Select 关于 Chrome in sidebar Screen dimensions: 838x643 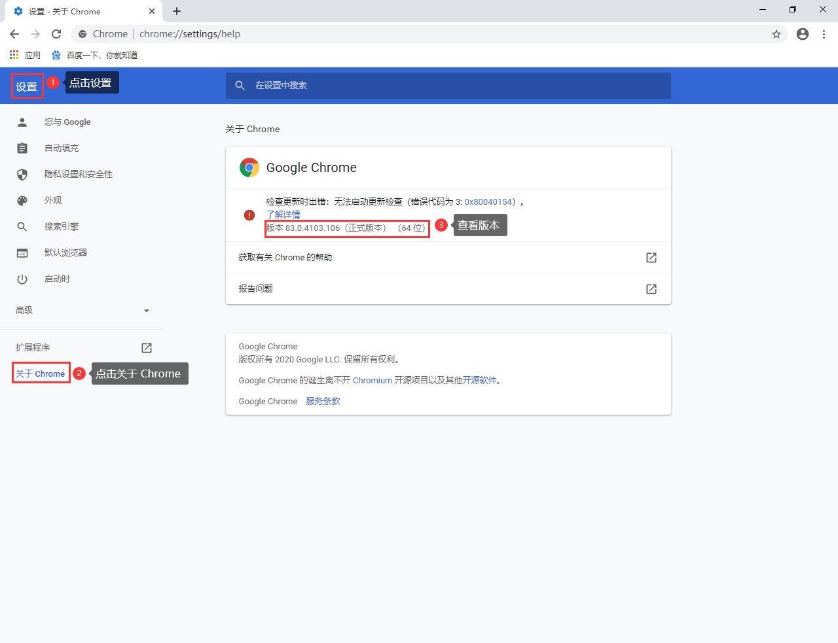coord(41,374)
